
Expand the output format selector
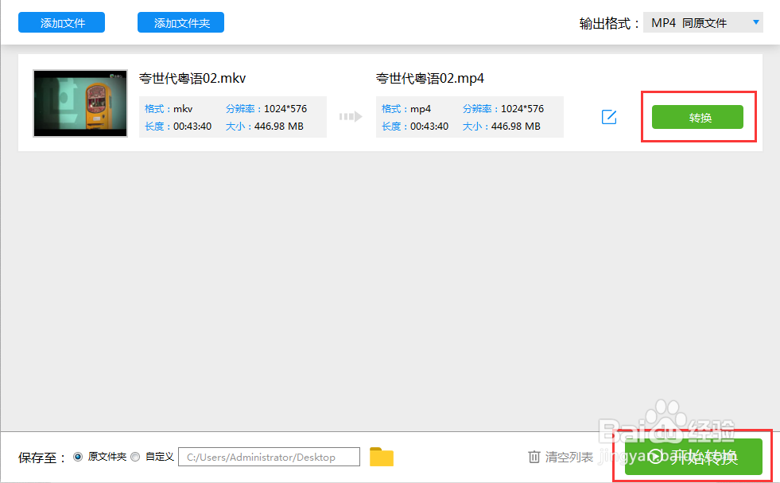click(703, 22)
